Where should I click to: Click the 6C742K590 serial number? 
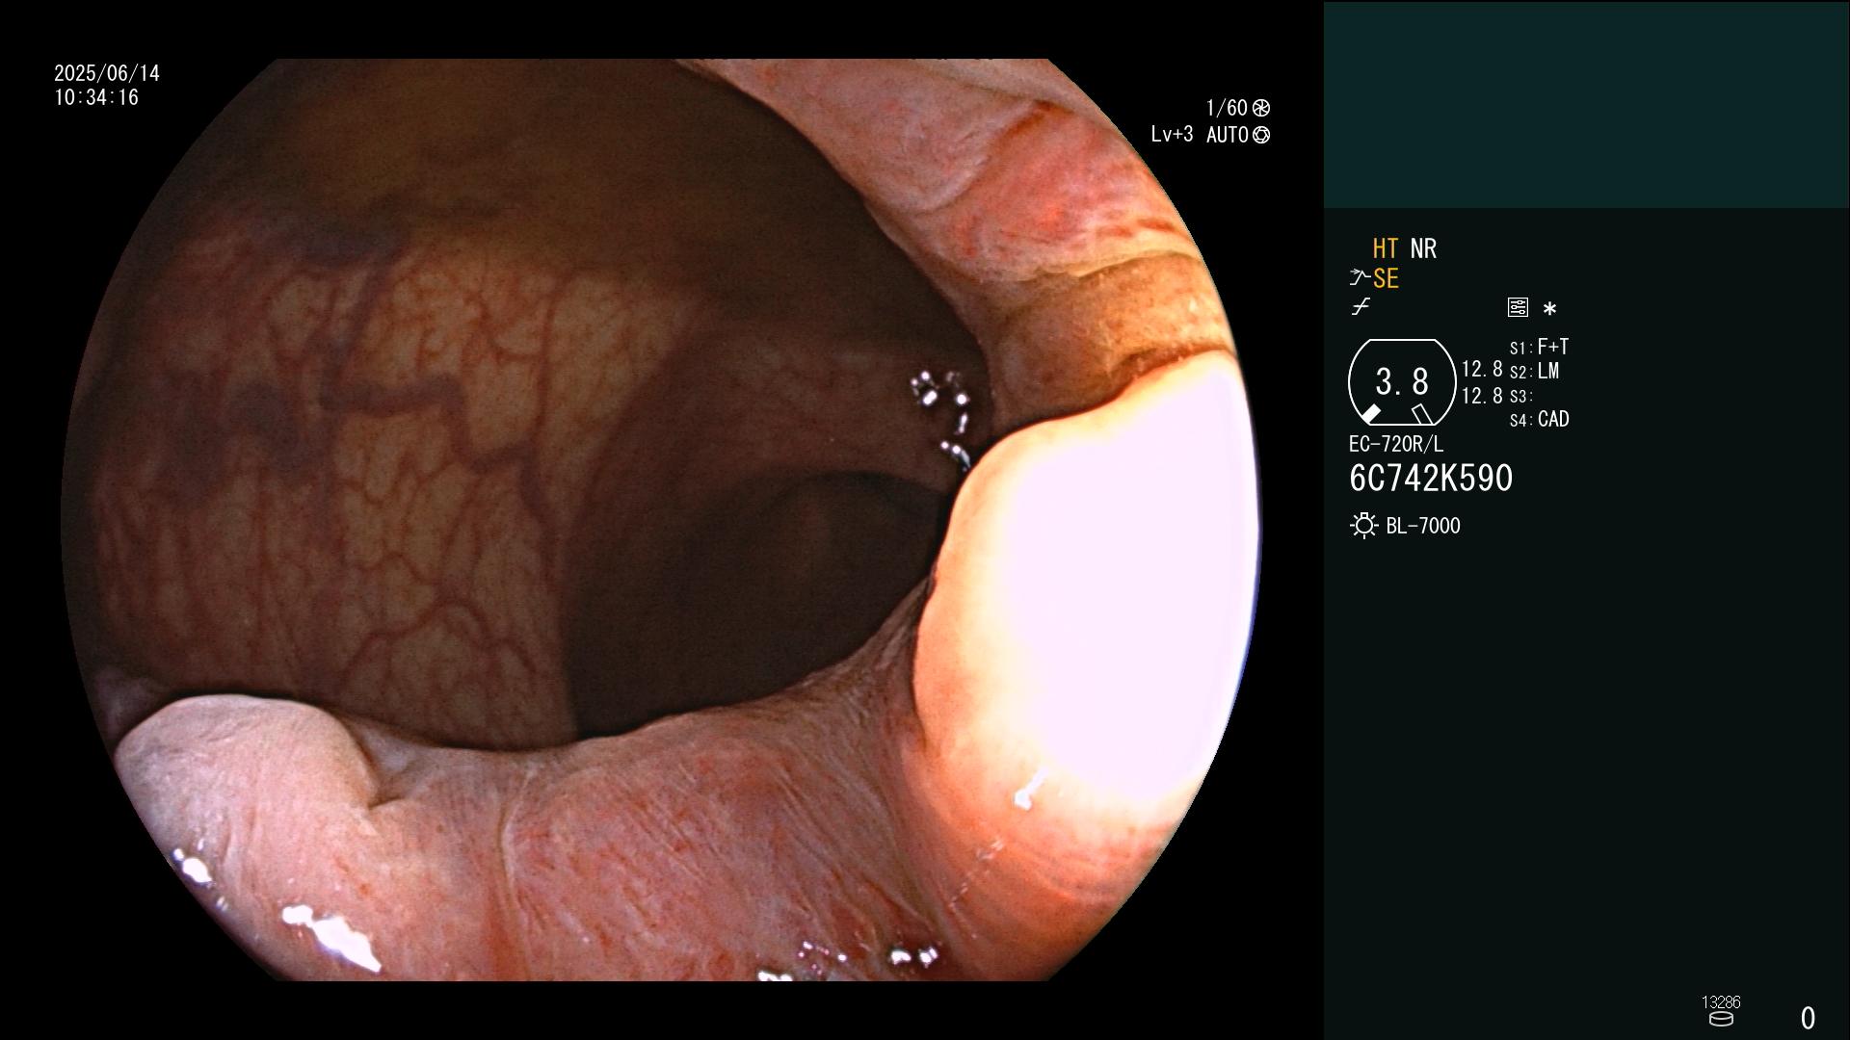coord(1431,479)
